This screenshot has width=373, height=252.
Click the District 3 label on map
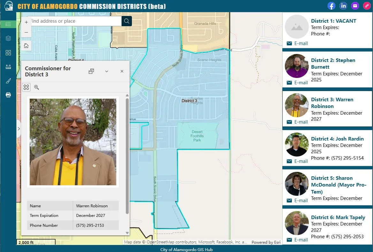189,101
